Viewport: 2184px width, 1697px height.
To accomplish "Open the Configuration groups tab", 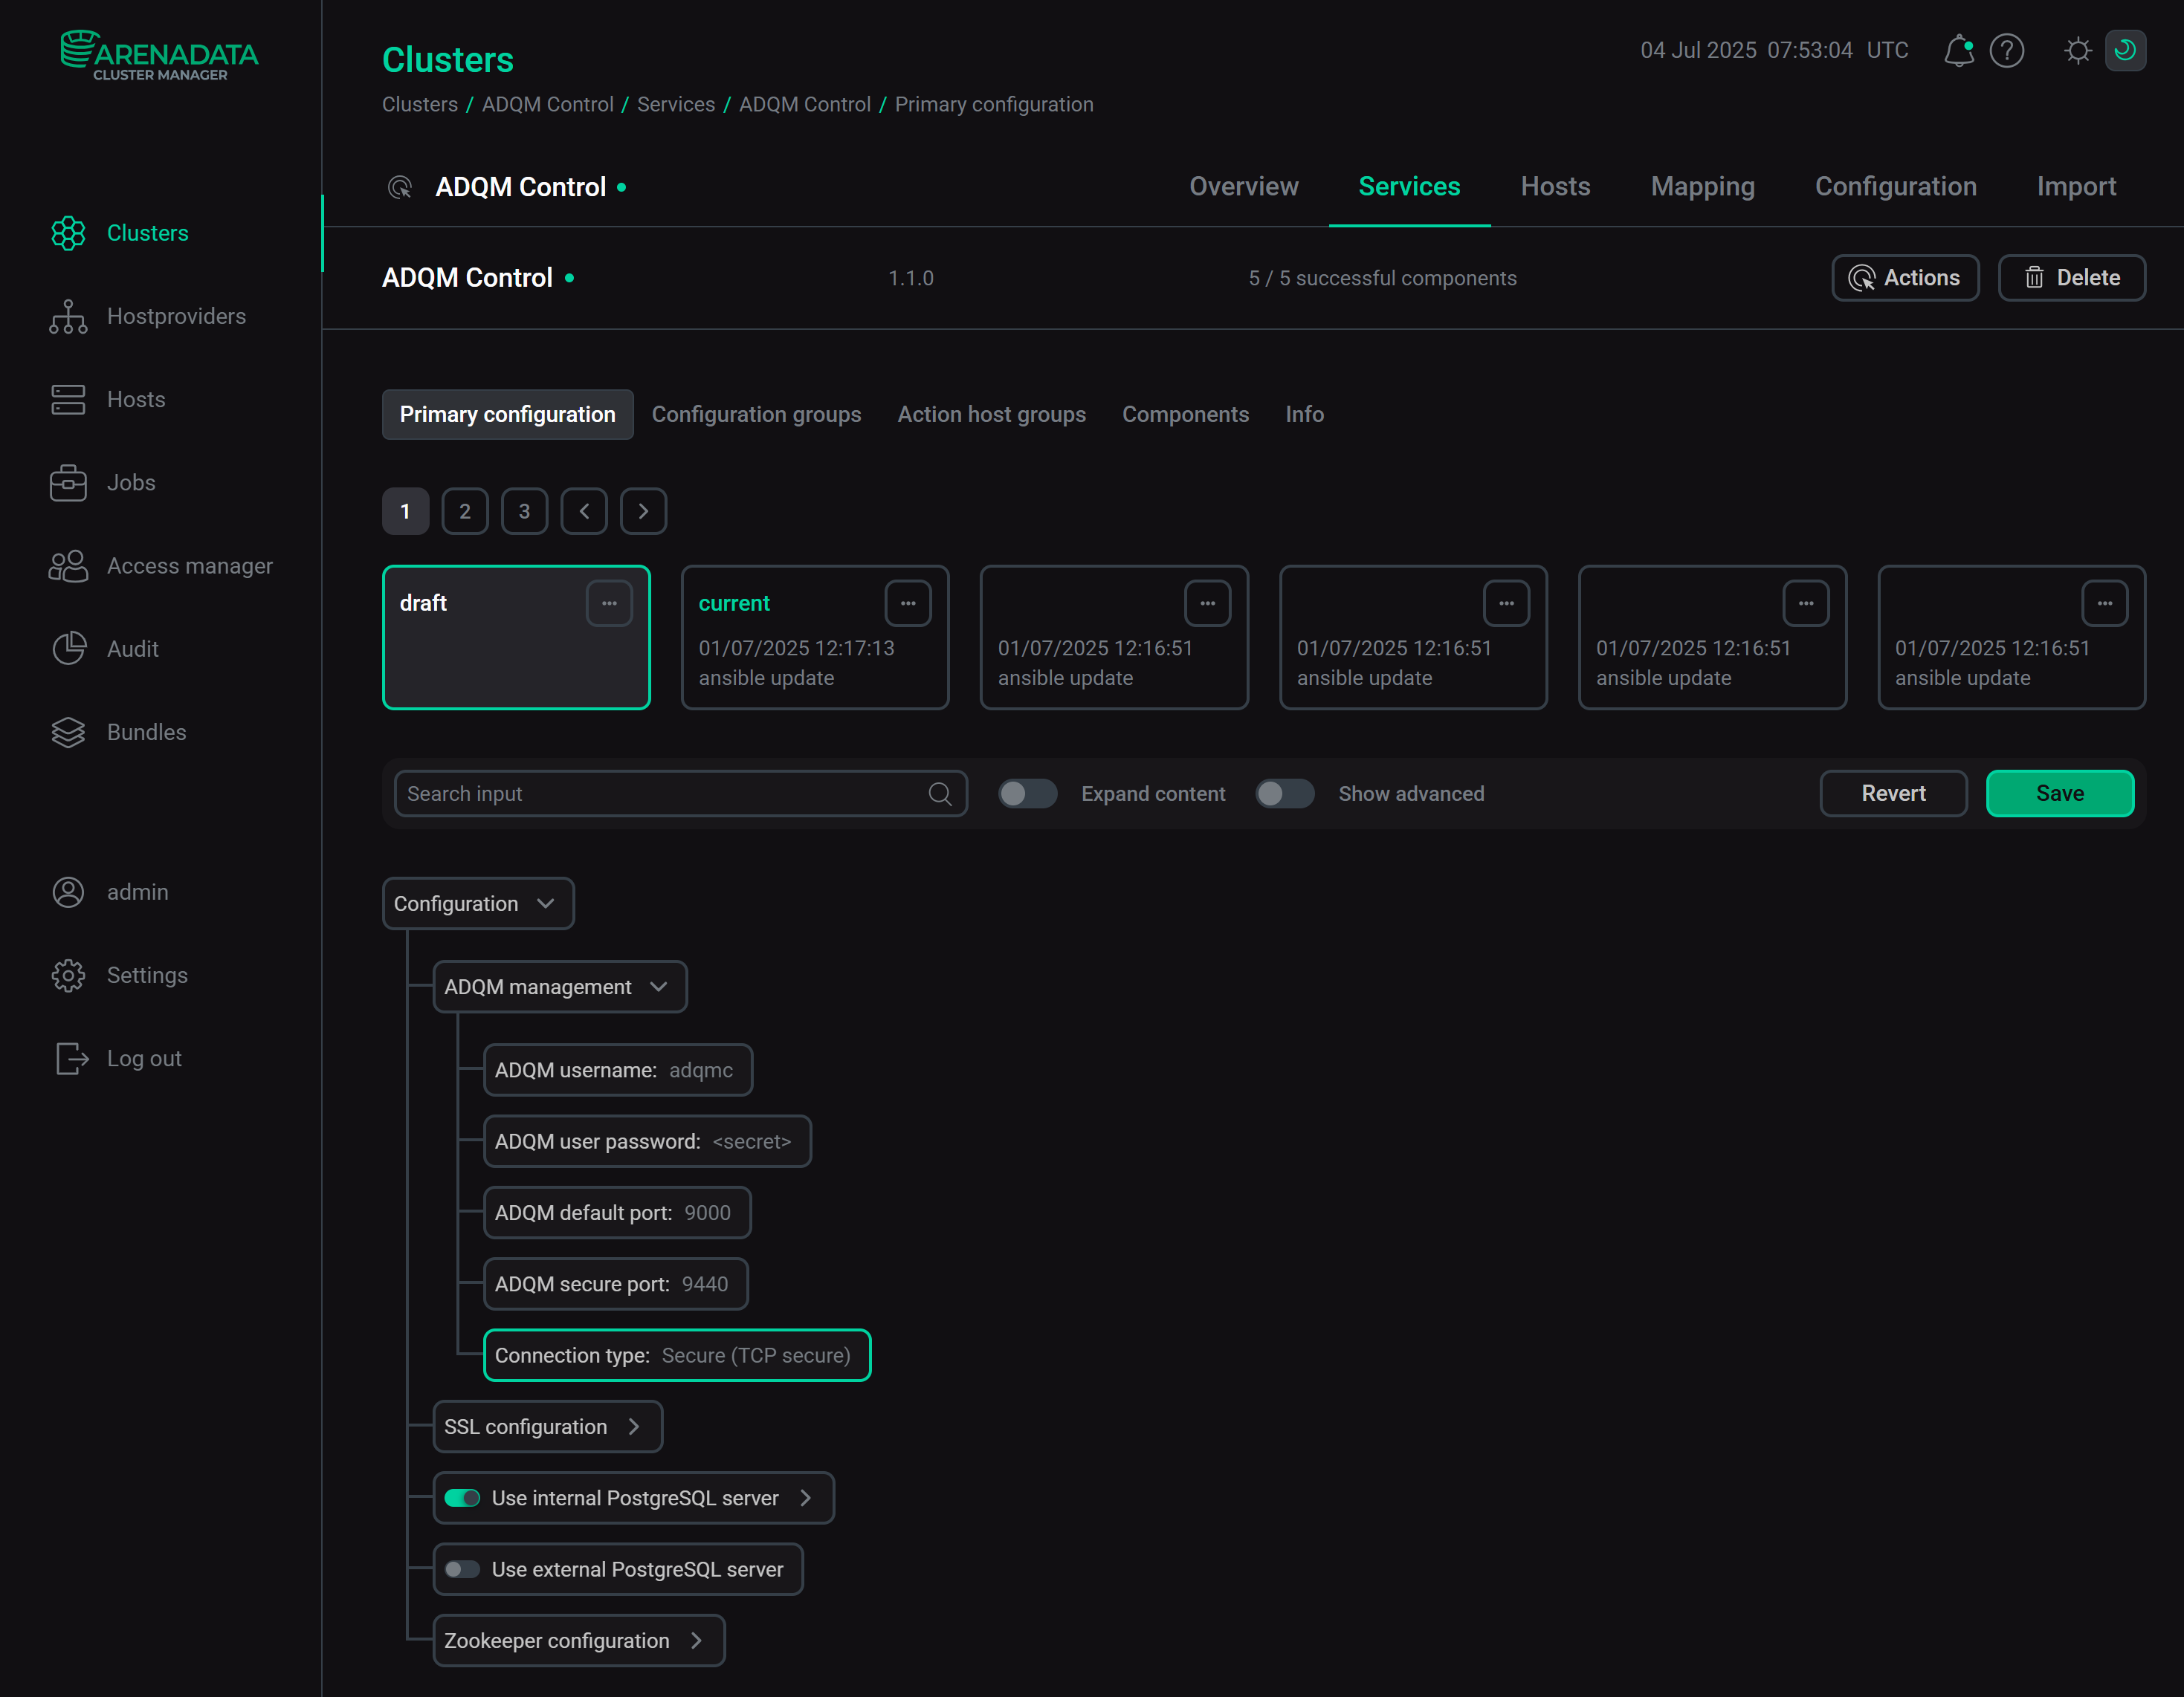I will tap(757, 414).
